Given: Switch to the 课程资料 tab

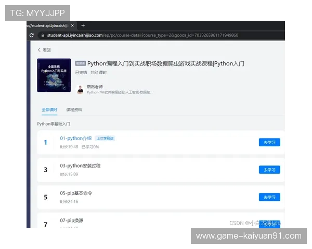Looking at the screenshot, I should point(74,109).
